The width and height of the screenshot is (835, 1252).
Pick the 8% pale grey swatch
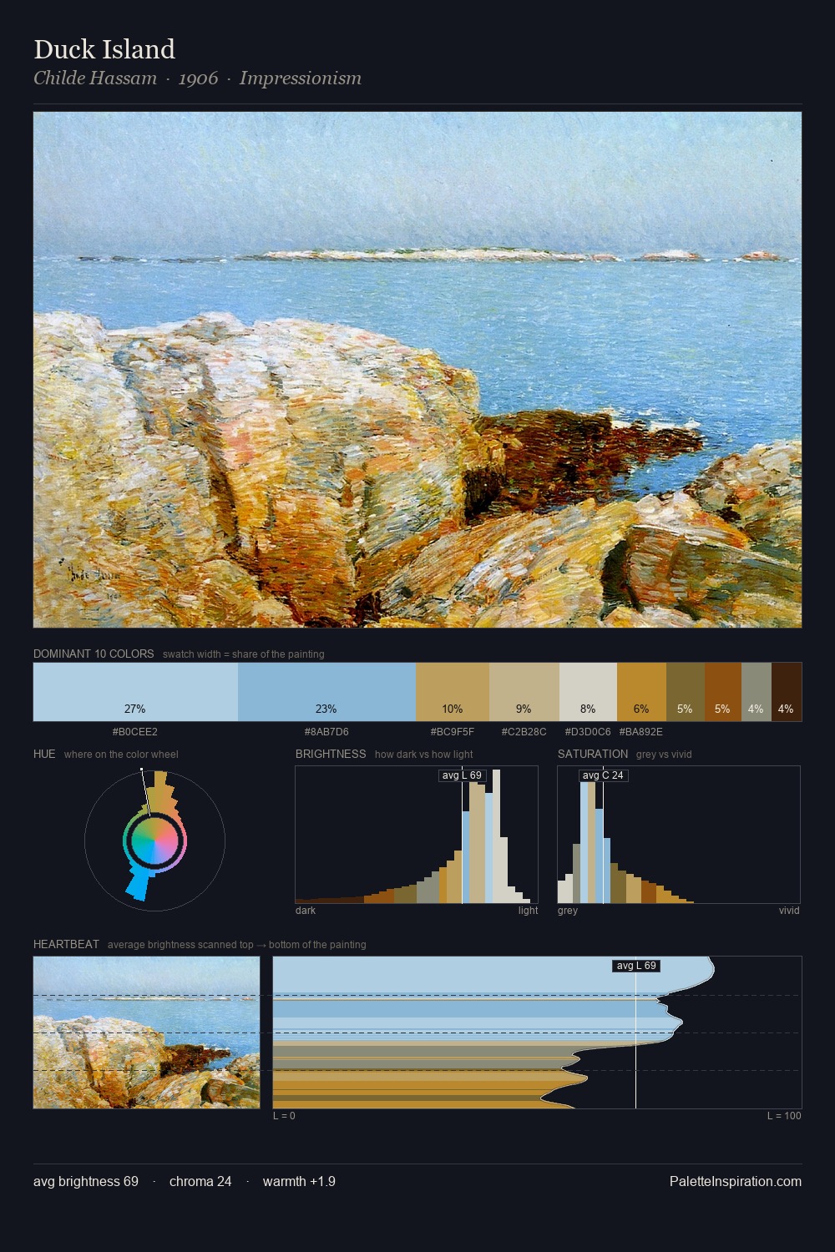point(588,691)
